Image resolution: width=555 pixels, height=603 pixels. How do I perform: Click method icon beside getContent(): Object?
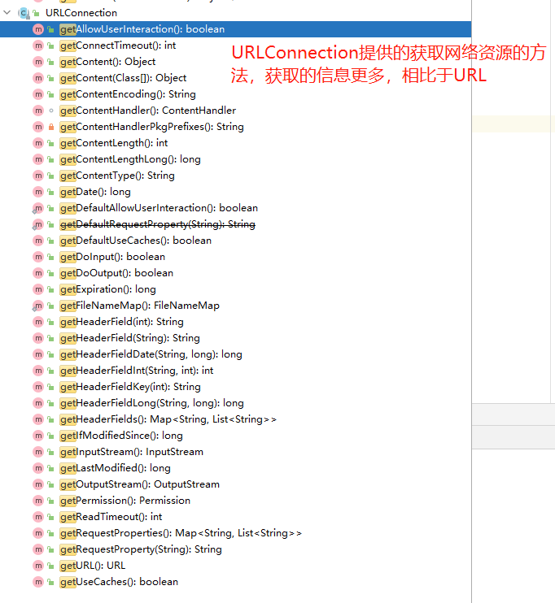38,62
